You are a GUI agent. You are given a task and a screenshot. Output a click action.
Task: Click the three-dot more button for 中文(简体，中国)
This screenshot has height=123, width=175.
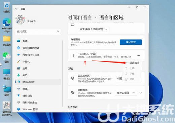[139, 55]
